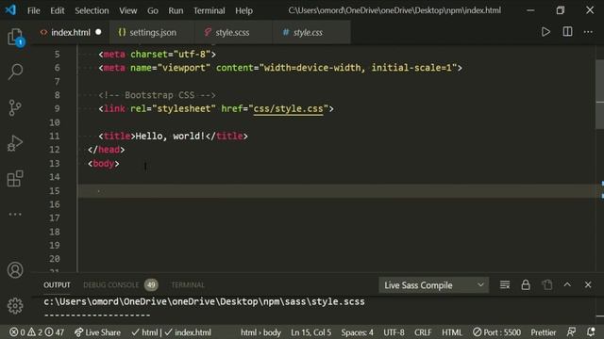Image resolution: width=604 pixels, height=339 pixels.
Task: Select the style.scss editor tab
Action: click(x=232, y=32)
